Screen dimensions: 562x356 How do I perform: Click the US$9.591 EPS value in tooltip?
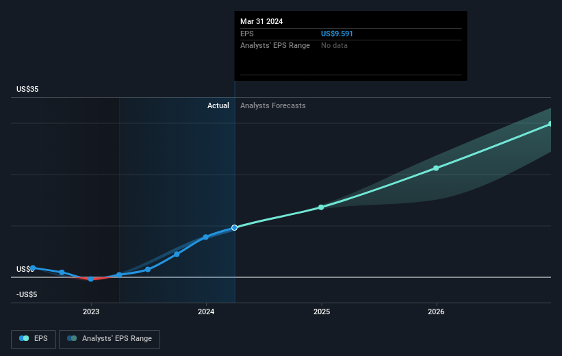tap(337, 34)
